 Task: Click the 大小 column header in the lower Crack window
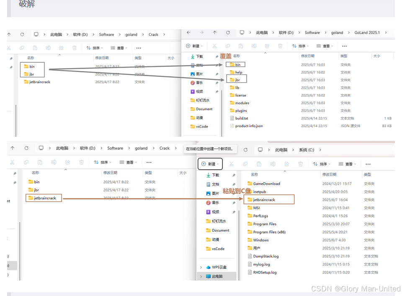tap(183, 173)
